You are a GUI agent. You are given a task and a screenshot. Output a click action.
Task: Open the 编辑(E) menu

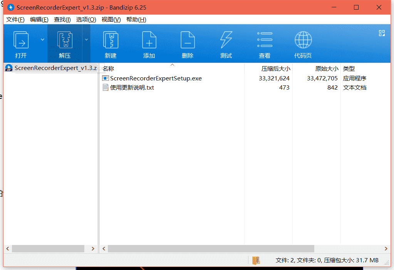tap(39, 20)
